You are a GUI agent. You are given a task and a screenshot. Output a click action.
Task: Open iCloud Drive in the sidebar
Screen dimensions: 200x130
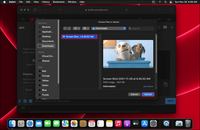[46, 56]
